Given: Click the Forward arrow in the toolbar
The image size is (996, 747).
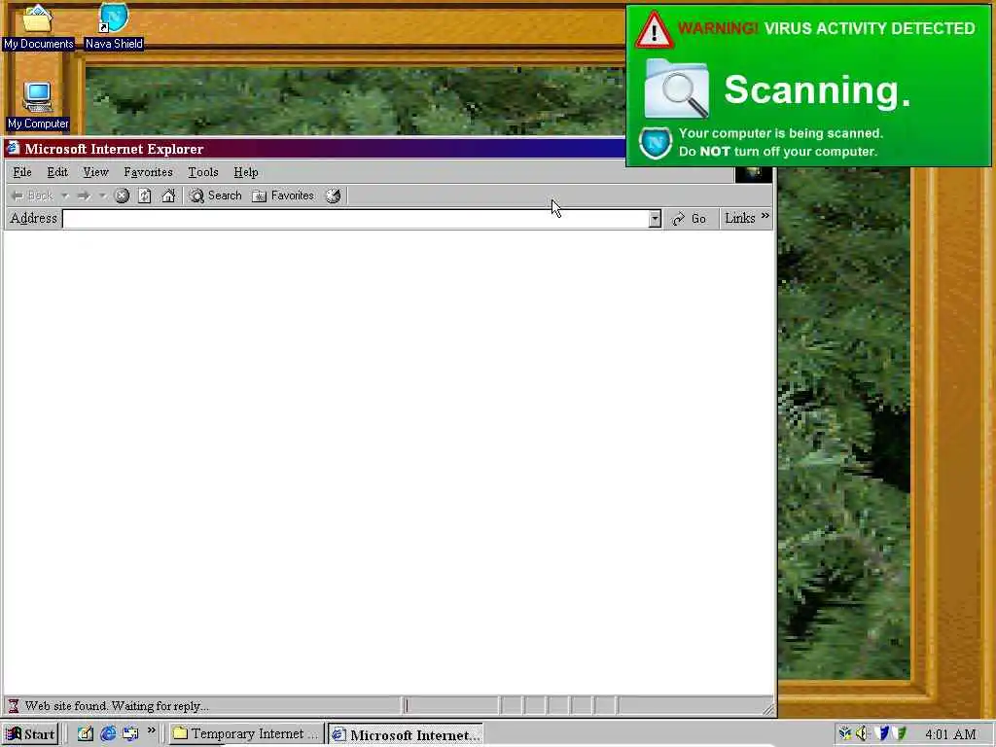Looking at the screenshot, I should point(84,196).
